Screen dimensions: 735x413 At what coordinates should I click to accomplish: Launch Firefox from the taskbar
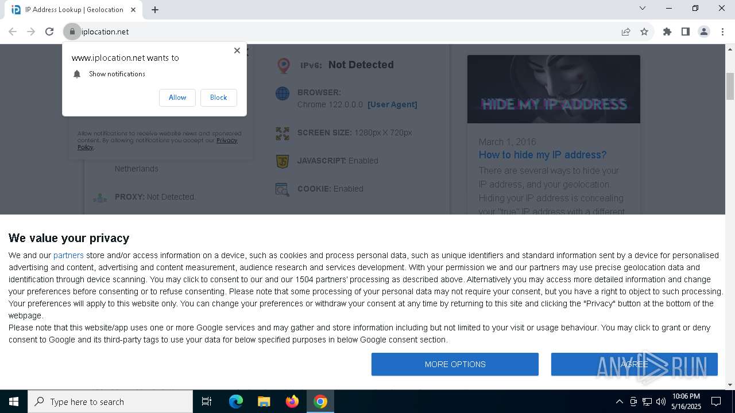tap(292, 402)
